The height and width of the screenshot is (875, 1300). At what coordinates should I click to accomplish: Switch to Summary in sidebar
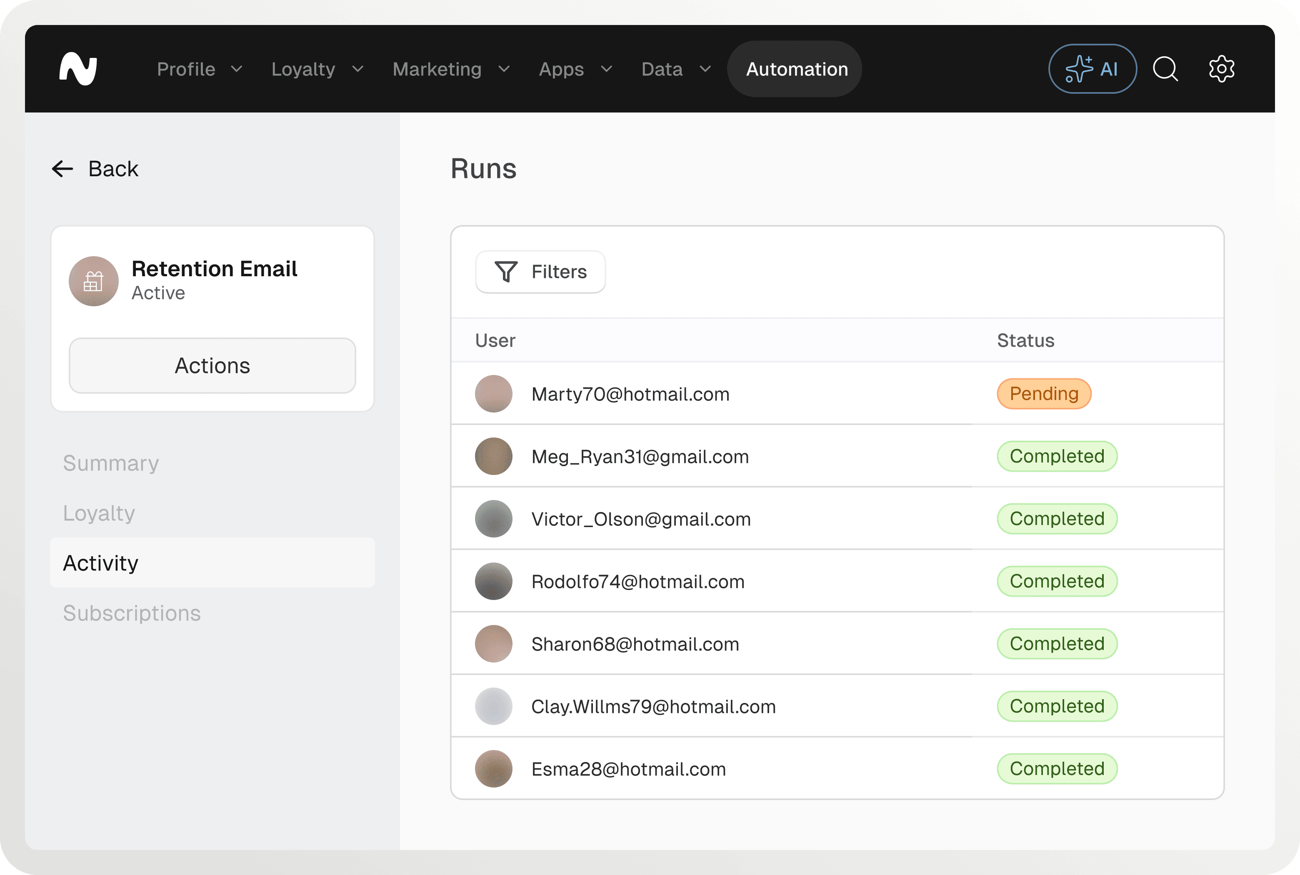coord(110,463)
